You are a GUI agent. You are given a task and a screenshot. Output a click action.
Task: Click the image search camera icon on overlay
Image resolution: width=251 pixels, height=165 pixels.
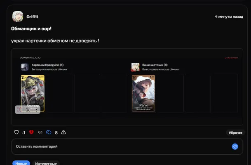28,110
